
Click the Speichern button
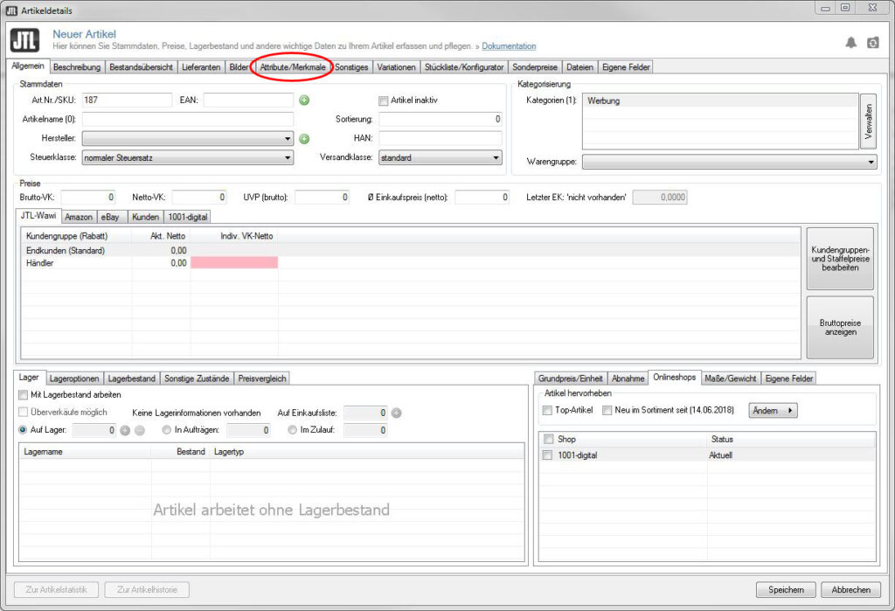(786, 590)
